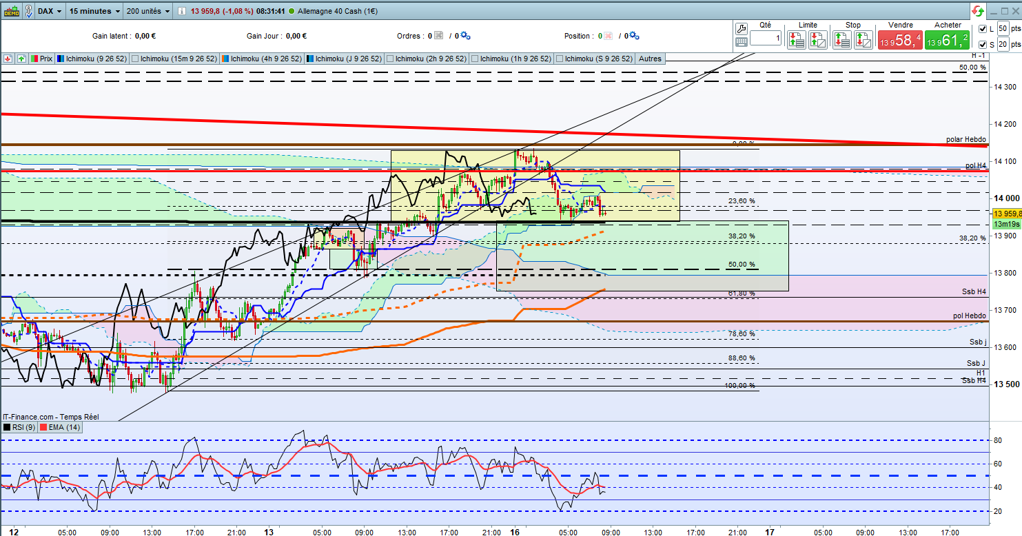Click the Qté quantity input field
This screenshot has height=536, width=1022.
766,39
